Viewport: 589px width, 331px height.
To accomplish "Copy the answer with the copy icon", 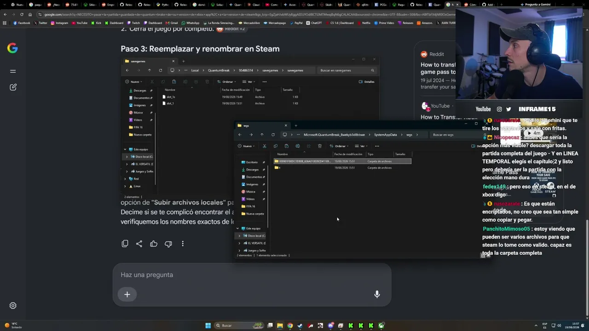I will 125,244.
